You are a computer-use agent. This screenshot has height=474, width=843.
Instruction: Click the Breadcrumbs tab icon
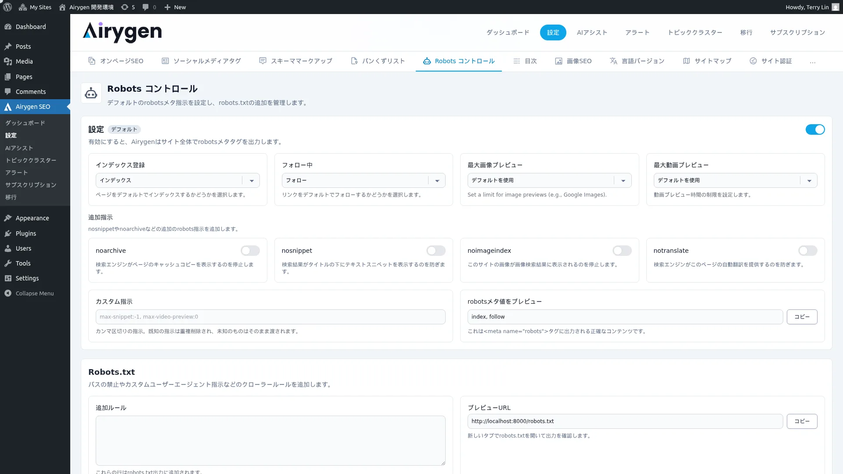(354, 61)
